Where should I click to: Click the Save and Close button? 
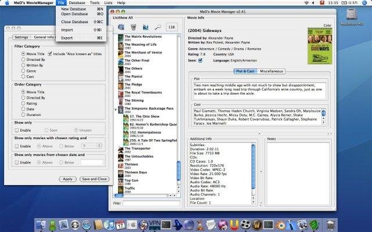pyautogui.click(x=94, y=179)
